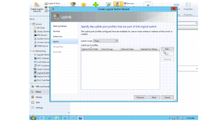Image resolution: width=200 pixels, height=125 pixels.
Task: Select the Virtual Port wizard step
Action: [58, 47]
